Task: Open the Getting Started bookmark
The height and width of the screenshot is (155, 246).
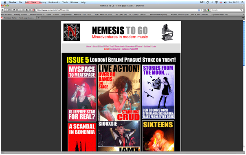Action: pos(20,14)
